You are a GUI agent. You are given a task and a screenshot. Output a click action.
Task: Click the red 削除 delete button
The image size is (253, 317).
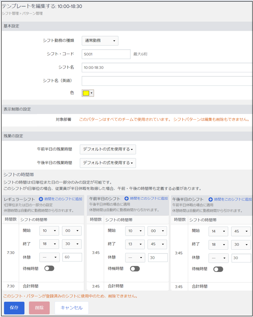[39, 308]
